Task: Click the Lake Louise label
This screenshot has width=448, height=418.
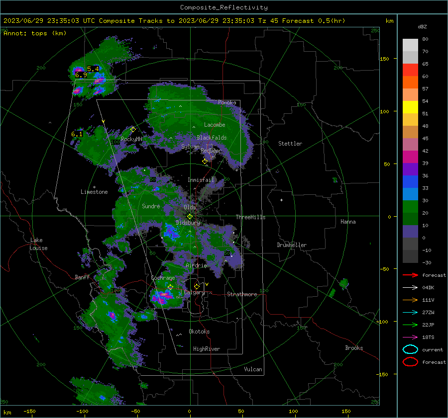Action: [39, 244]
